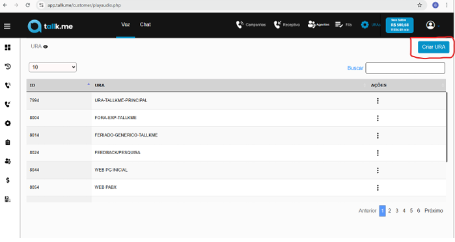Image resolution: width=455 pixels, height=242 pixels.
Task: Open actions menu for WEB PABX
Action: (378, 188)
